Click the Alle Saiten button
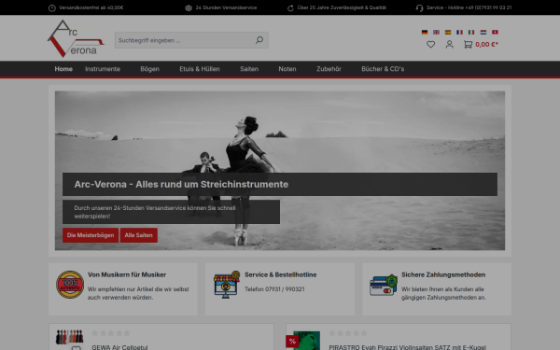Image resolution: width=560 pixels, height=350 pixels. (138, 235)
